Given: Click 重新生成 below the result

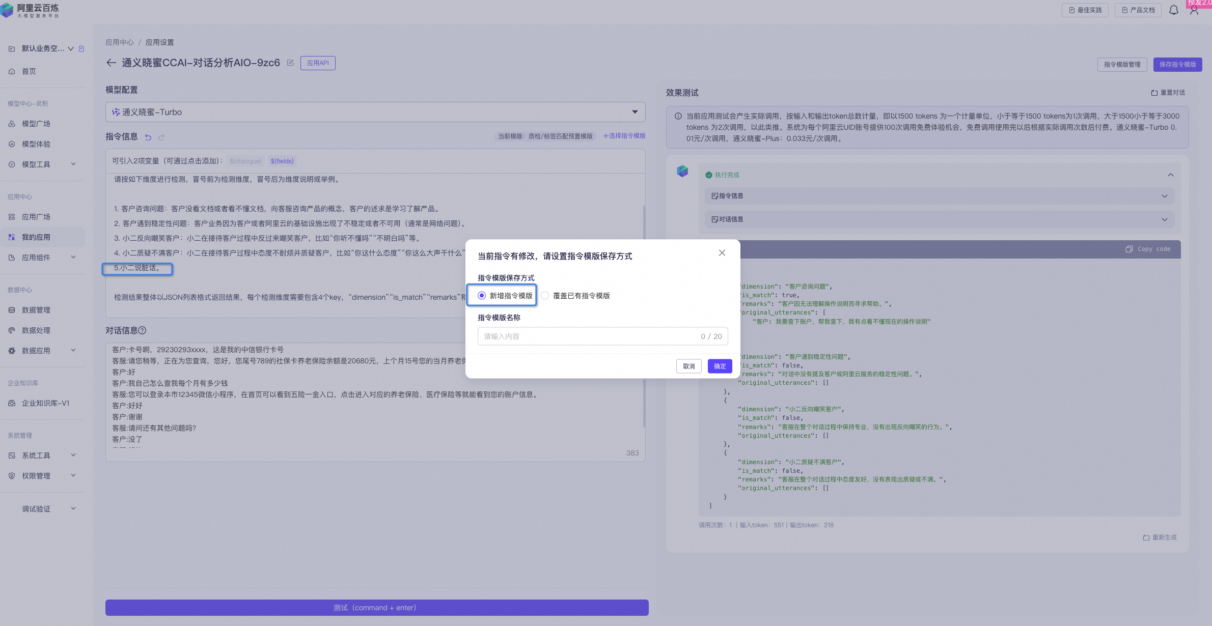Looking at the screenshot, I should [1160, 537].
